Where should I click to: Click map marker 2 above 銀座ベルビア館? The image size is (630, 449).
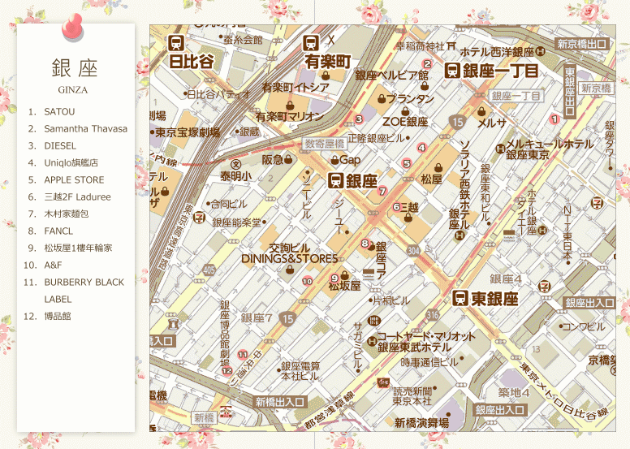click(x=427, y=64)
